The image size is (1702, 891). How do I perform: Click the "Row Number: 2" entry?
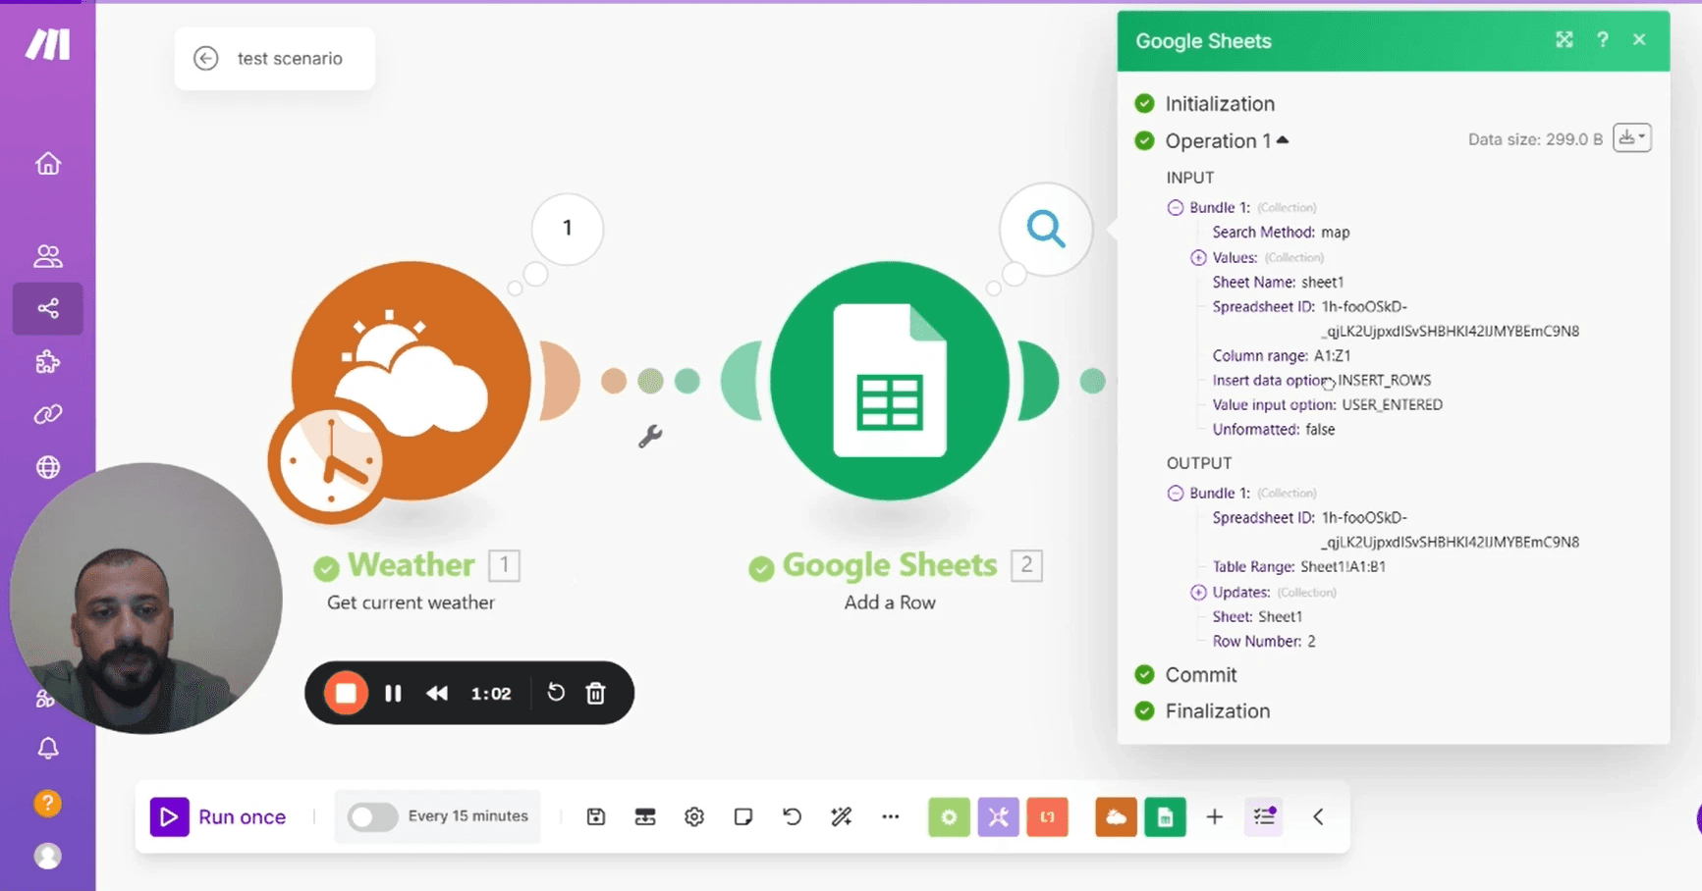[1264, 641]
